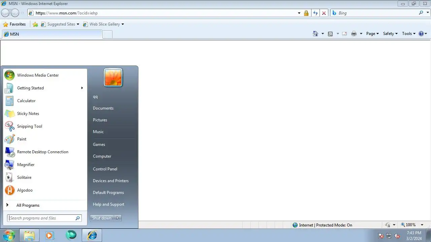
Task: Open qq user folder
Action: 95,97
